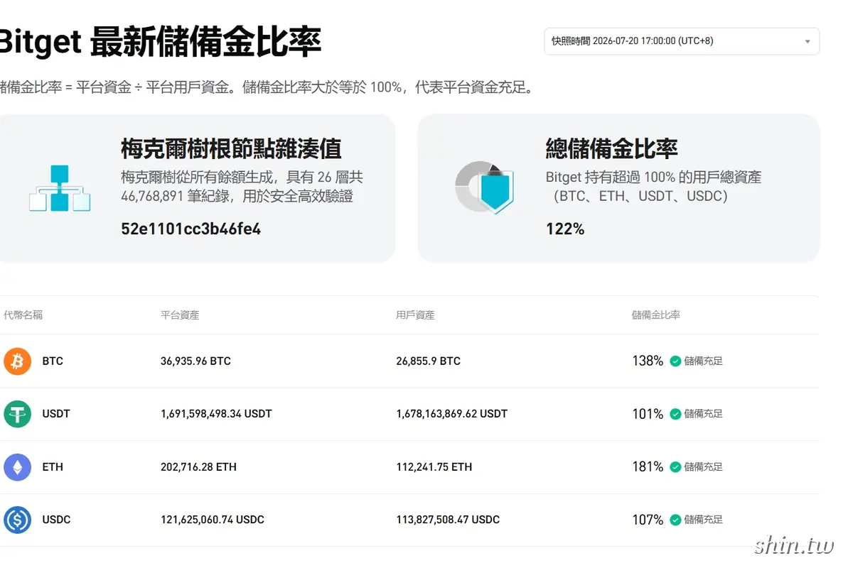
Task: Click the Bitget holds over 100% description
Action: point(653,187)
